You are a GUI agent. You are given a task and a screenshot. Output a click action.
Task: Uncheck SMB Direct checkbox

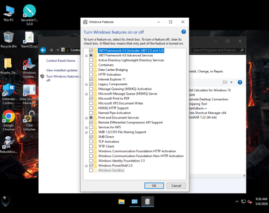(91, 137)
